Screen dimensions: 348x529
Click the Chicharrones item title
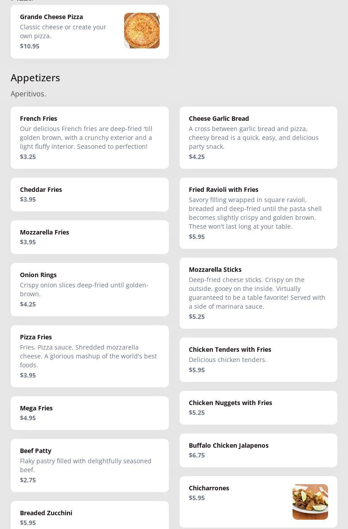coord(209,488)
